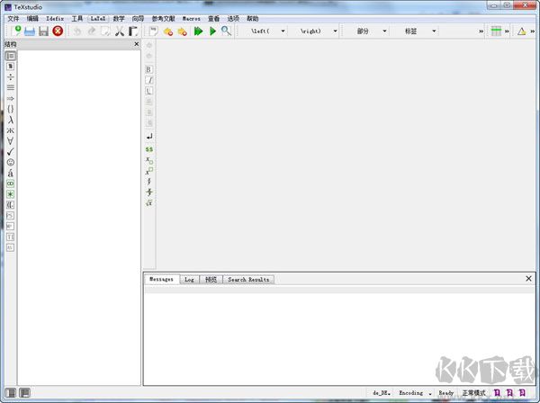Click the red Close document icon
Viewport: 540px width, 403px height.
click(x=58, y=31)
